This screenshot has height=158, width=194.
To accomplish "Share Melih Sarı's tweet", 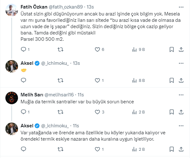I will [181, 112].
